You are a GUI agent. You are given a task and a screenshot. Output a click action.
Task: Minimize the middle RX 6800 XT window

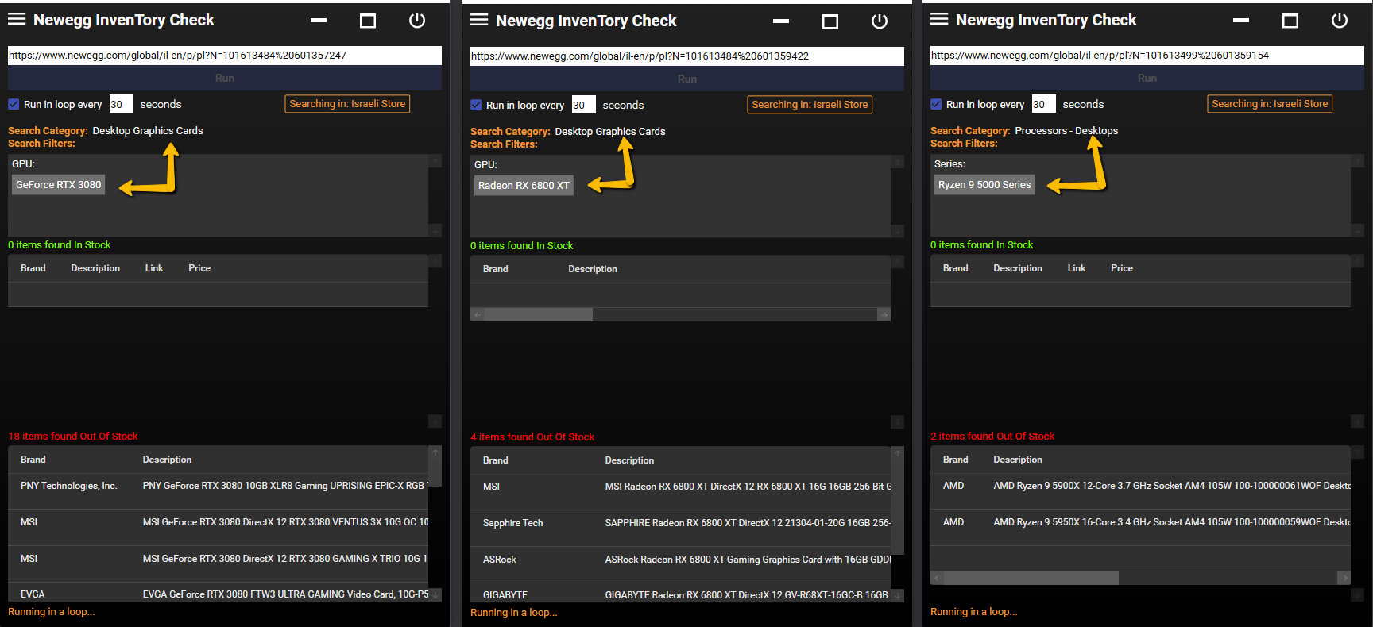[781, 21]
